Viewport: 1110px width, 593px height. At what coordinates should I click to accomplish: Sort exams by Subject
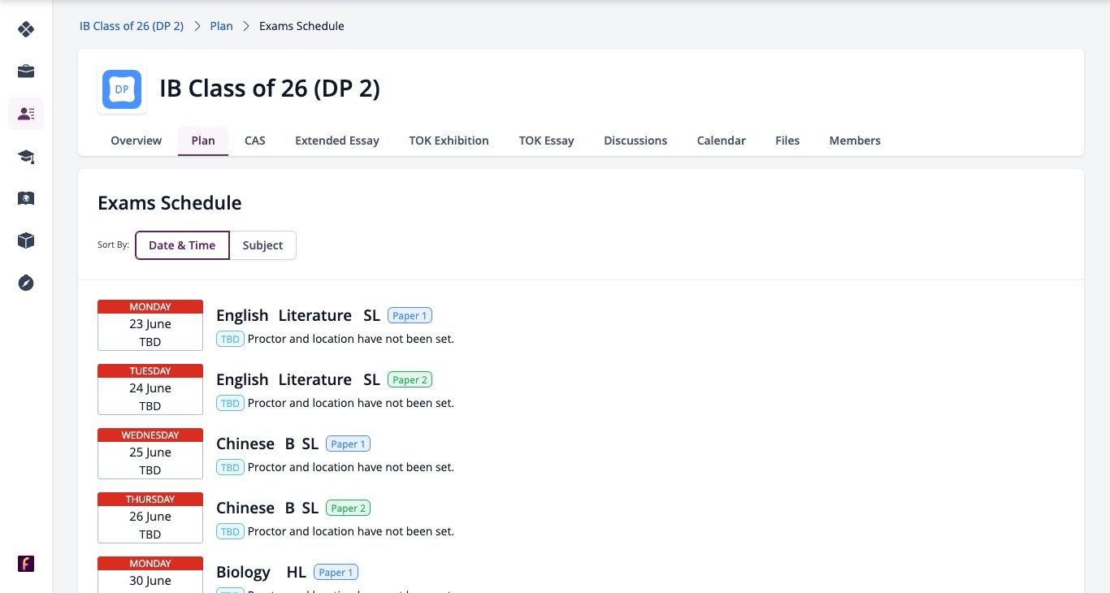[x=262, y=245]
